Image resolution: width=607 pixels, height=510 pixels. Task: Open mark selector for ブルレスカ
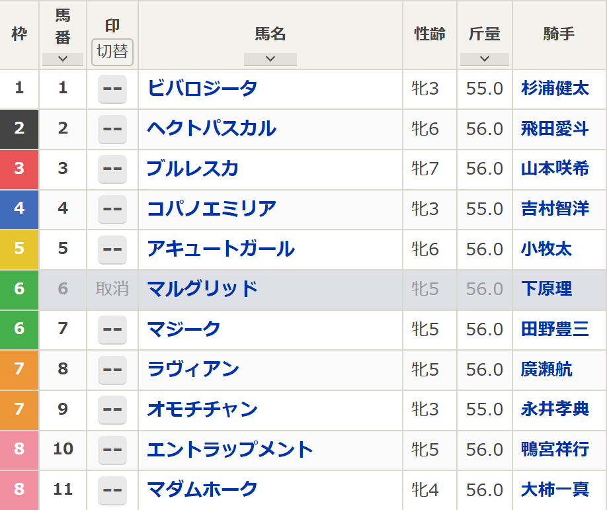(x=112, y=169)
